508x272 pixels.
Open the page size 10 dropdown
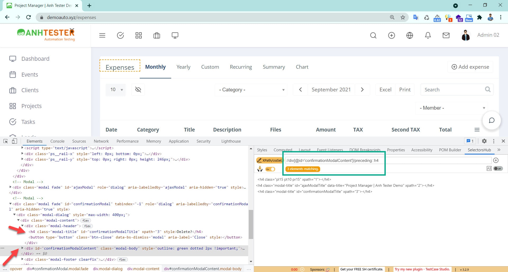(116, 90)
